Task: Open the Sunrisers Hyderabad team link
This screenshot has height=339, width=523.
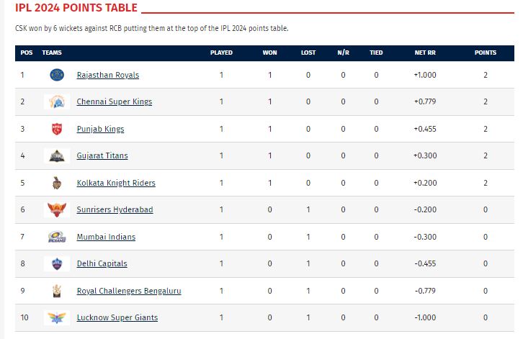Action: 115,209
